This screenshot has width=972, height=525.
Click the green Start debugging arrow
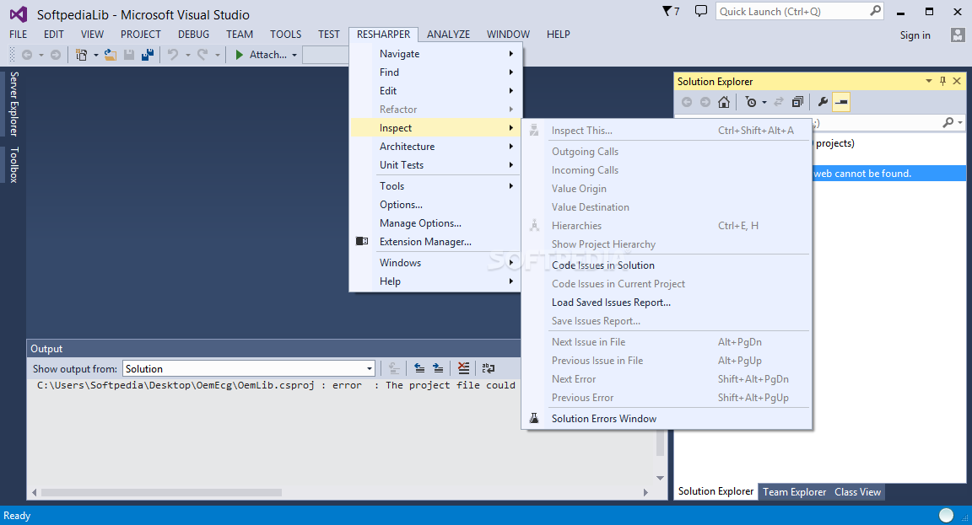(x=240, y=55)
